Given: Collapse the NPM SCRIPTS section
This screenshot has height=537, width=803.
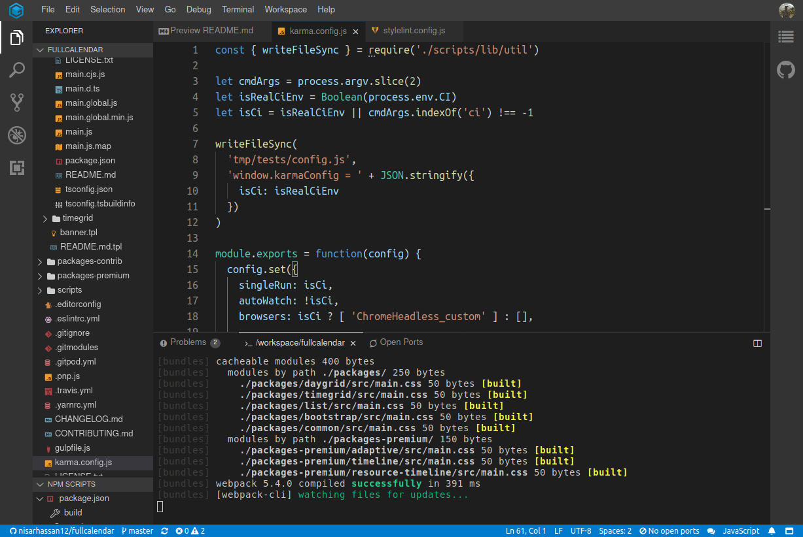Looking at the screenshot, I should point(92,484).
